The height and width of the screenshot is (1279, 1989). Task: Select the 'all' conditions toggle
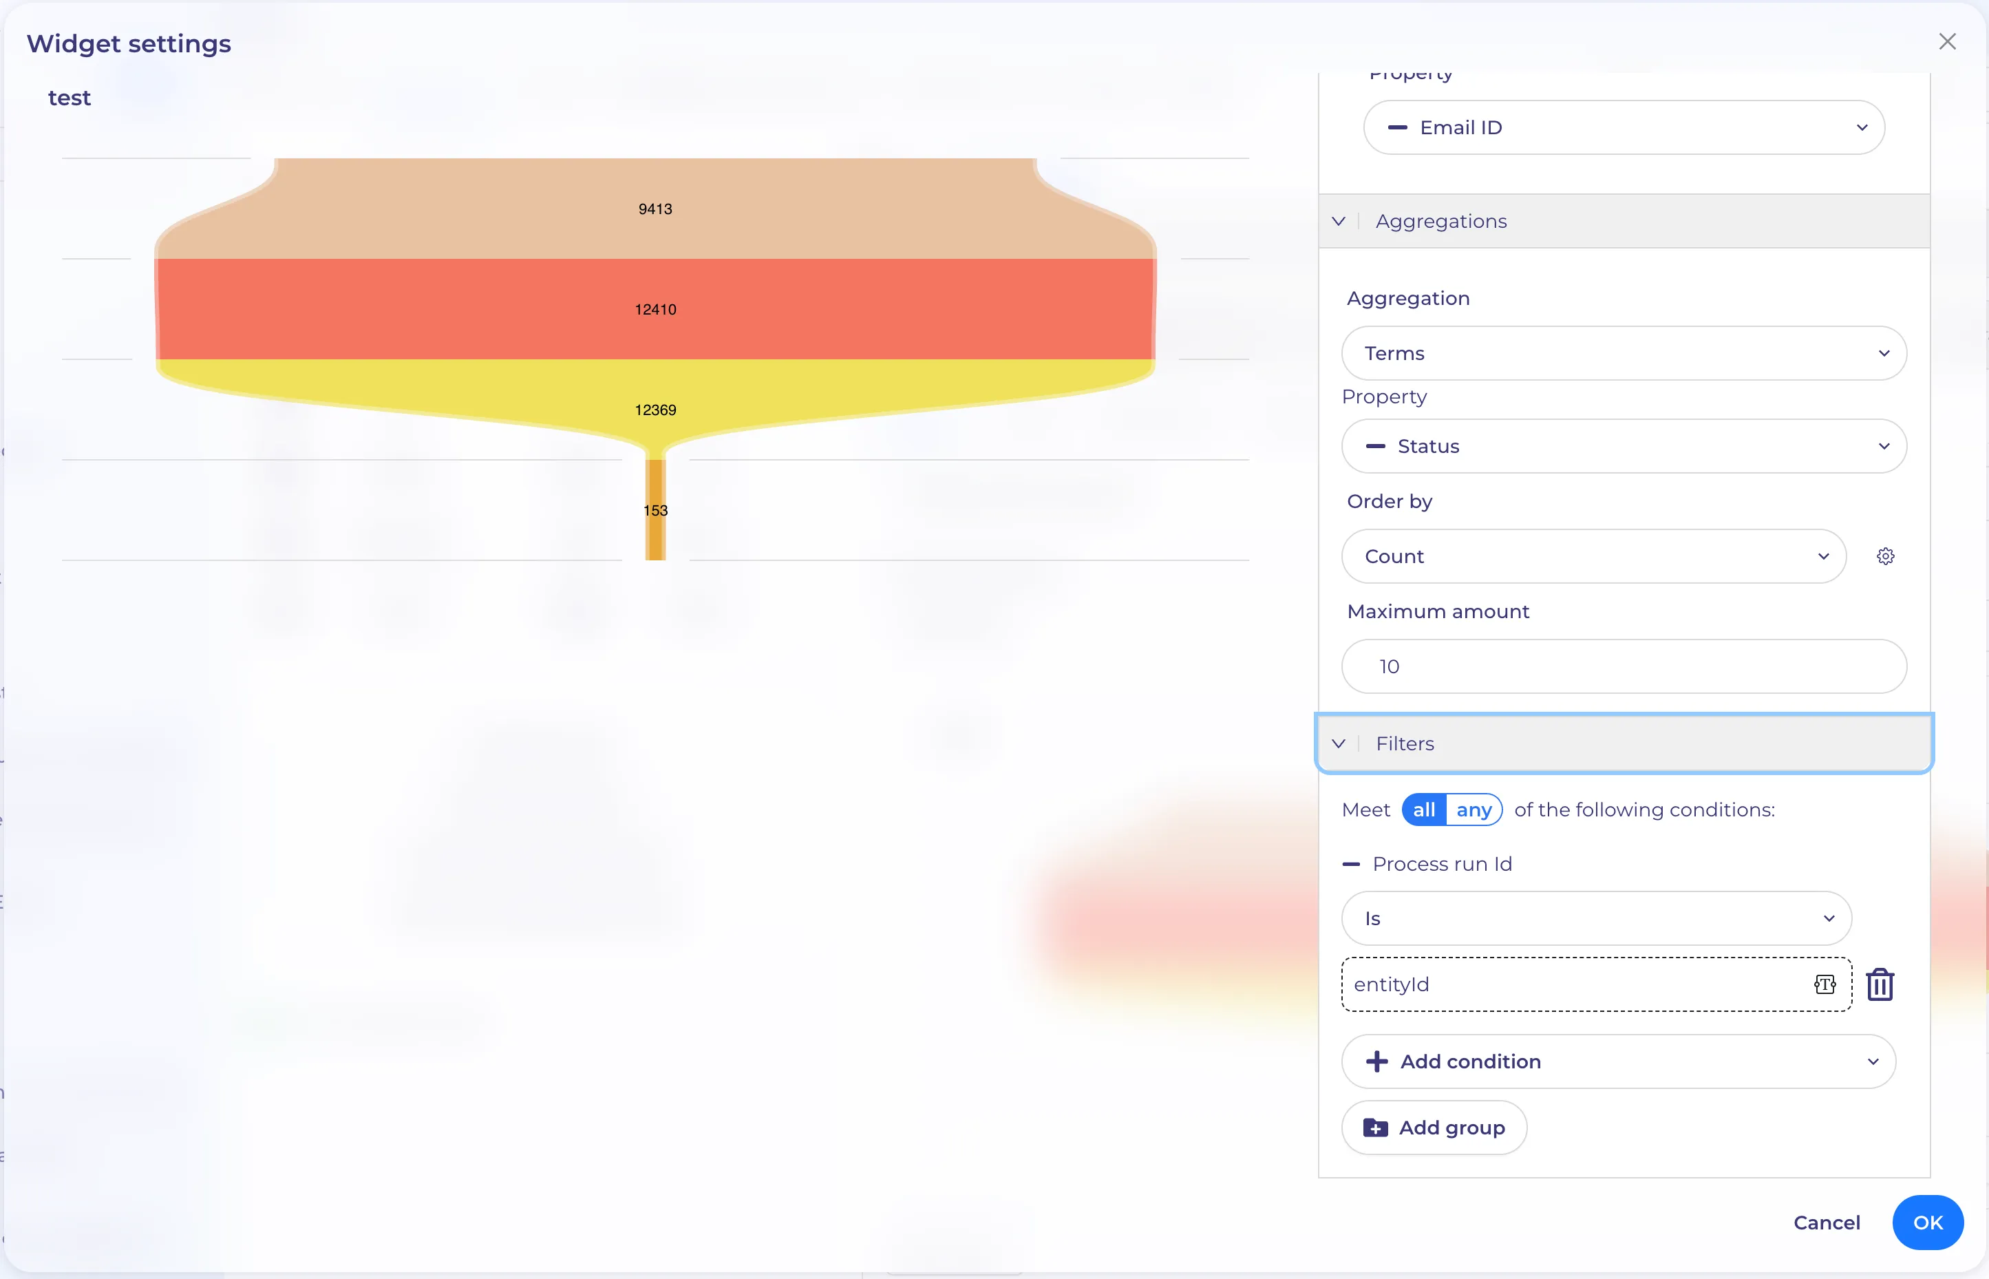[1424, 810]
